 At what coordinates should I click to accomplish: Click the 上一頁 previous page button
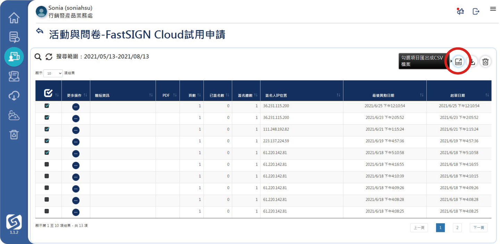(419, 228)
